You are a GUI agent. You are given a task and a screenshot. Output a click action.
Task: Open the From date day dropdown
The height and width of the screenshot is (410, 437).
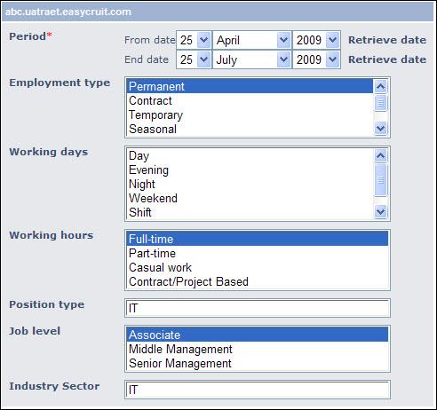point(194,40)
